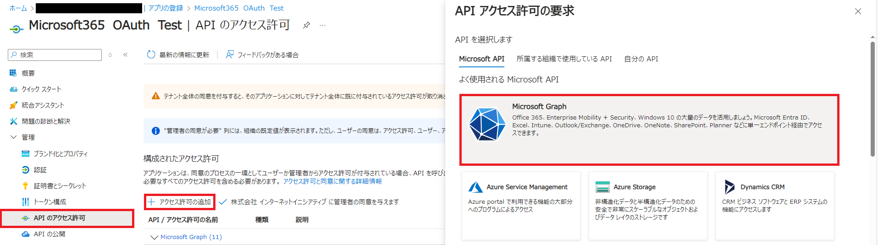Select the Dynamics CRM card
The width and height of the screenshot is (878, 245).
(775, 206)
